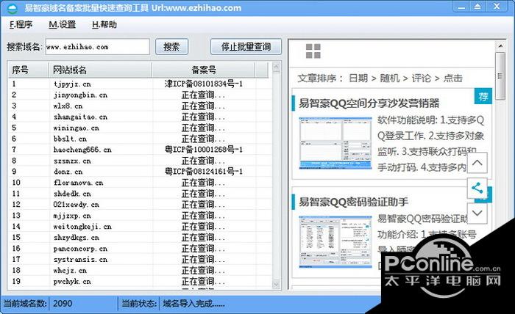Screen dimensions: 515x314
Task: Open the H.帮助 menu
Action: pyautogui.click(x=104, y=24)
